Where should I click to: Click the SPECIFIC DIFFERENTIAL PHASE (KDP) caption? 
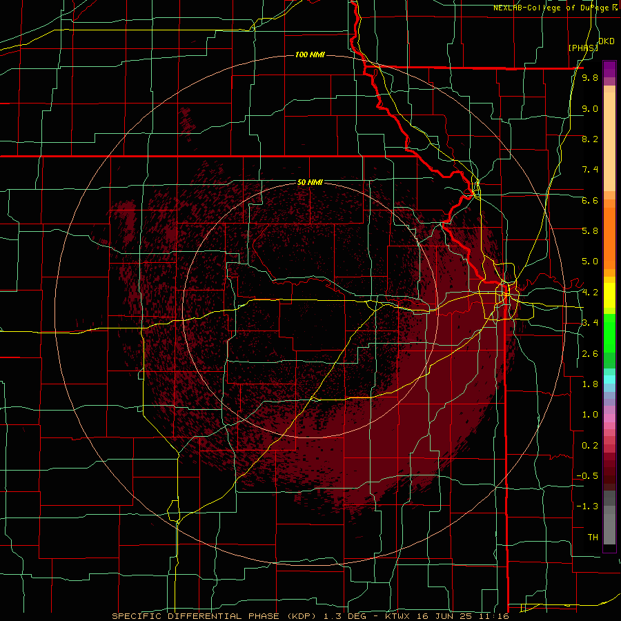[213, 616]
